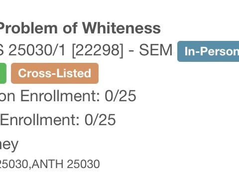Click the green status badge
This screenshot has height=194, width=239.
pyautogui.click(x=3, y=73)
